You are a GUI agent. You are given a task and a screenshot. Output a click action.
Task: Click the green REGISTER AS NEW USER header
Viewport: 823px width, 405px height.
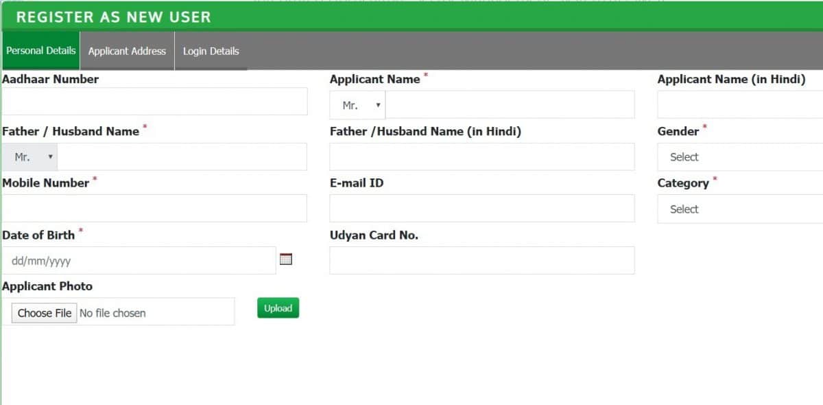pyautogui.click(x=113, y=16)
